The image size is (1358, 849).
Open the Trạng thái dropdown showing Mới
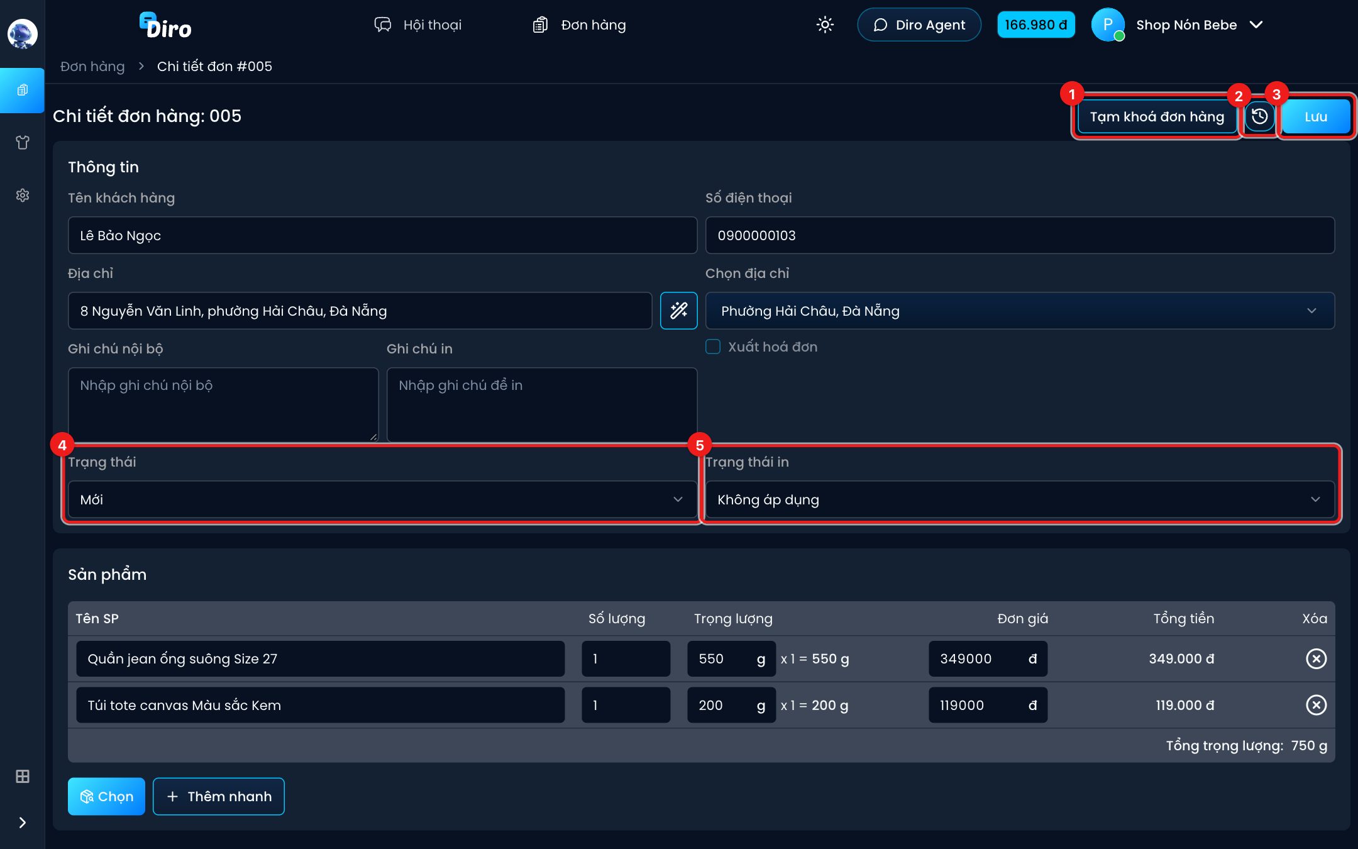[x=382, y=499]
